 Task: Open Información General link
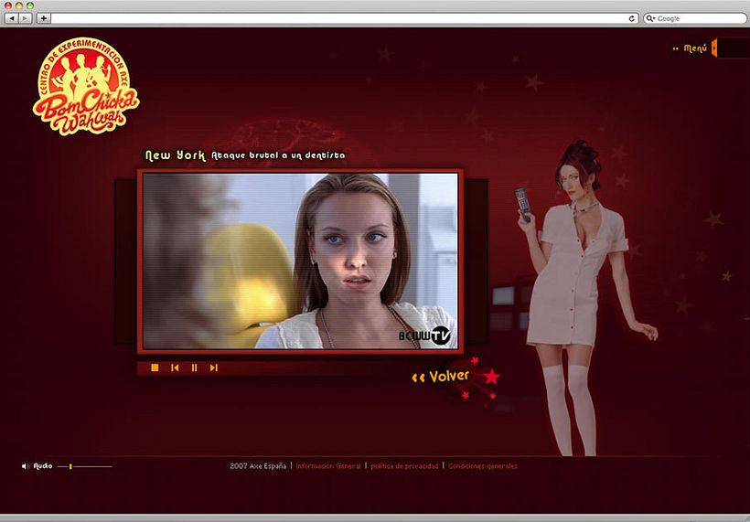tap(328, 466)
